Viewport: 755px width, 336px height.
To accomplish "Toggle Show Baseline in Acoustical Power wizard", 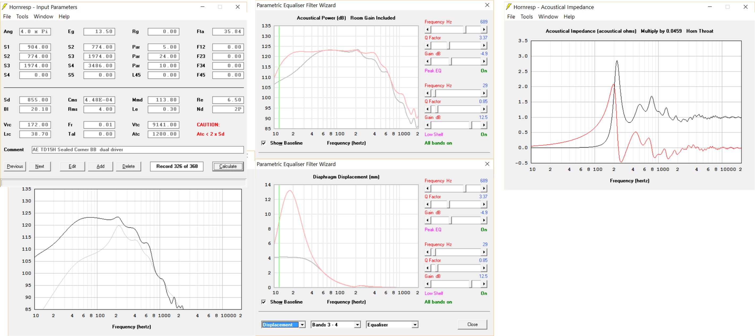I will click(264, 143).
